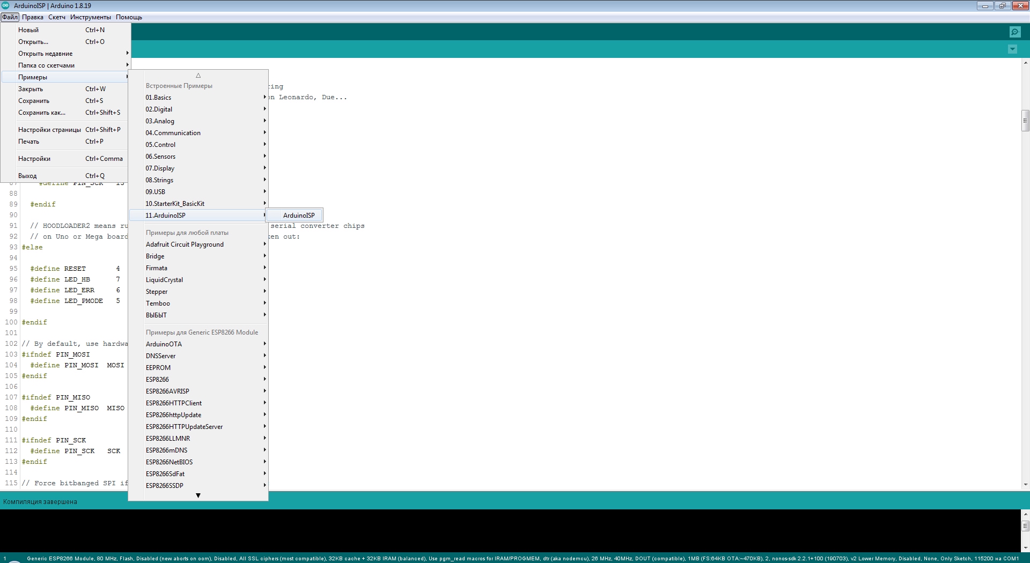Open the tab options dropdown arrow
The image size is (1030, 563).
click(1012, 49)
